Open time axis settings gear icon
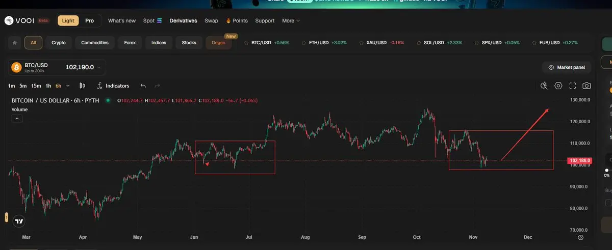Screen dimensions: 612x250 580,237
